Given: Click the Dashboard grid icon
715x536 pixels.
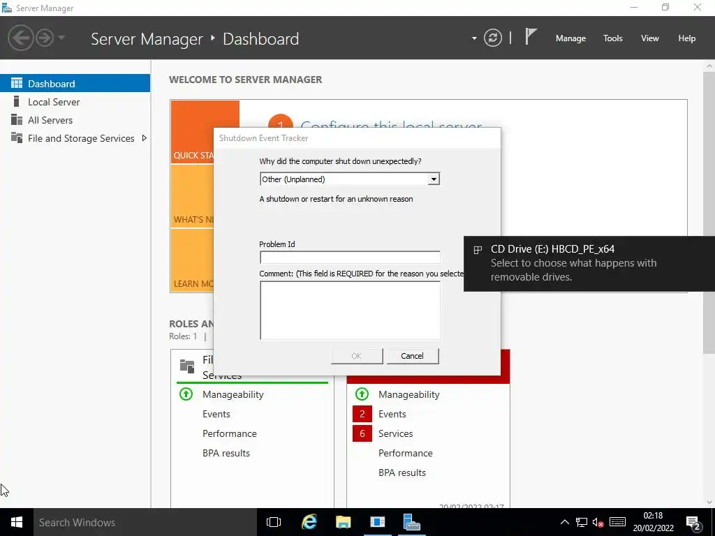Looking at the screenshot, I should [17, 83].
